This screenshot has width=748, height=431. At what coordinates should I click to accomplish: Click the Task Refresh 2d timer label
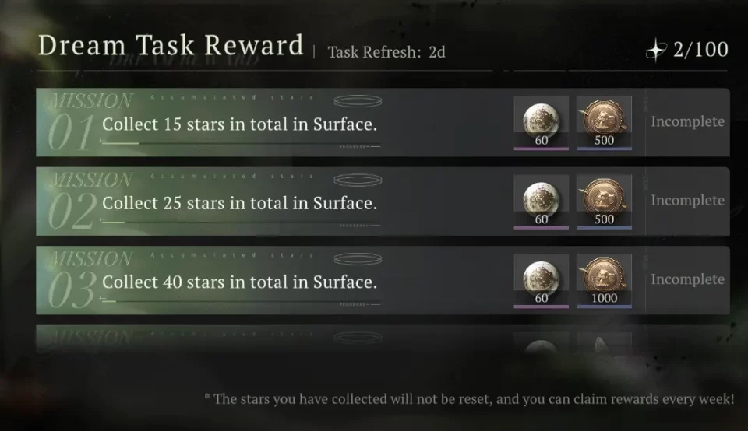click(386, 53)
